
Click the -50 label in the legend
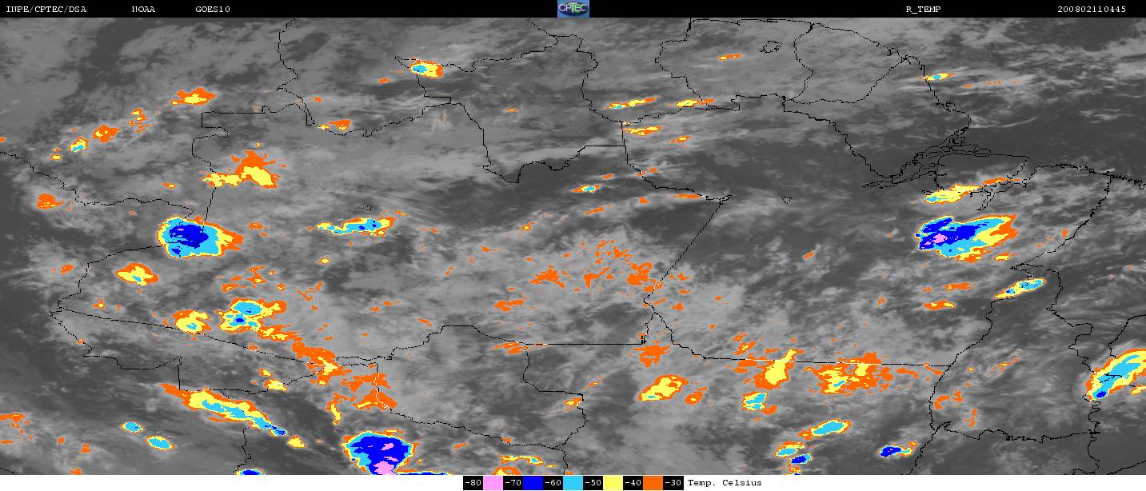pyautogui.click(x=593, y=483)
